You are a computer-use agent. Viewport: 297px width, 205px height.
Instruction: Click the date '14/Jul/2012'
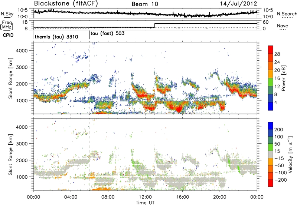click(x=238, y=4)
